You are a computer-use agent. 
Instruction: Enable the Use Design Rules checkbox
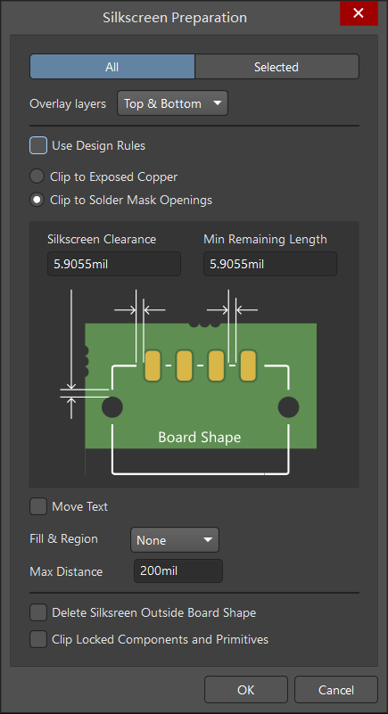[x=38, y=145]
